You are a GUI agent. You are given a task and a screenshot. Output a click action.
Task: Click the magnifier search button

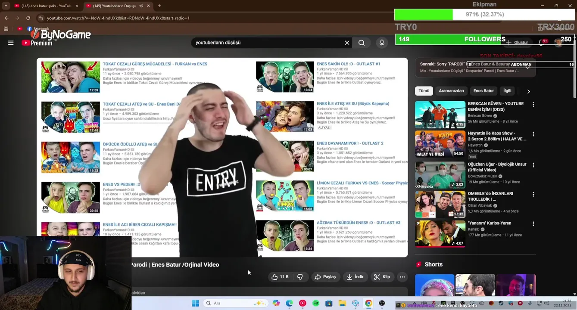point(362,43)
